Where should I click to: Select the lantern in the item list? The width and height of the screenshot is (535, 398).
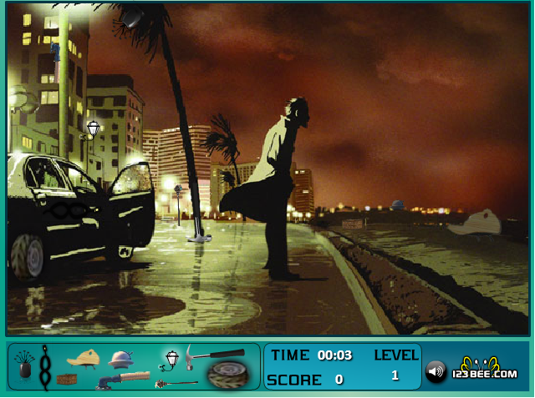(170, 361)
